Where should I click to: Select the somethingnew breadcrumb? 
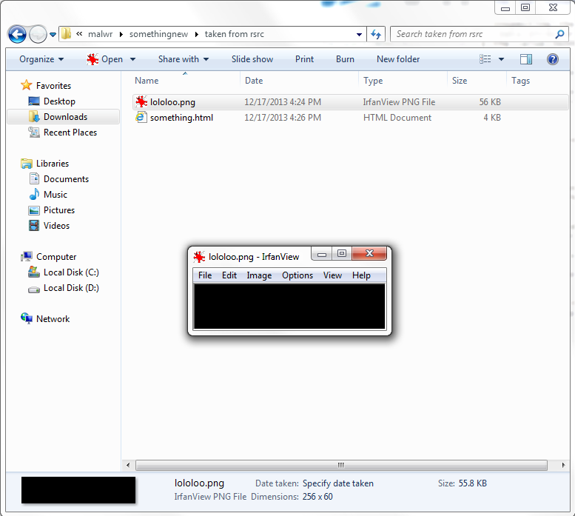pos(158,34)
